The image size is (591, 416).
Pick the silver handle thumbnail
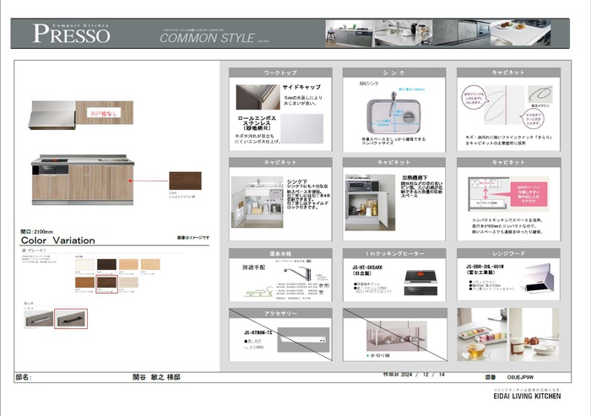click(x=39, y=319)
